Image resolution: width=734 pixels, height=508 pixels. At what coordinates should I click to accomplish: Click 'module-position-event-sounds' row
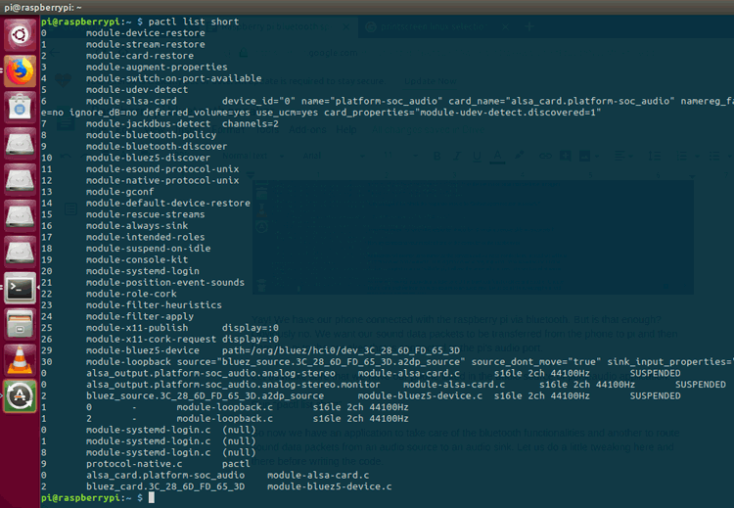click(x=165, y=282)
